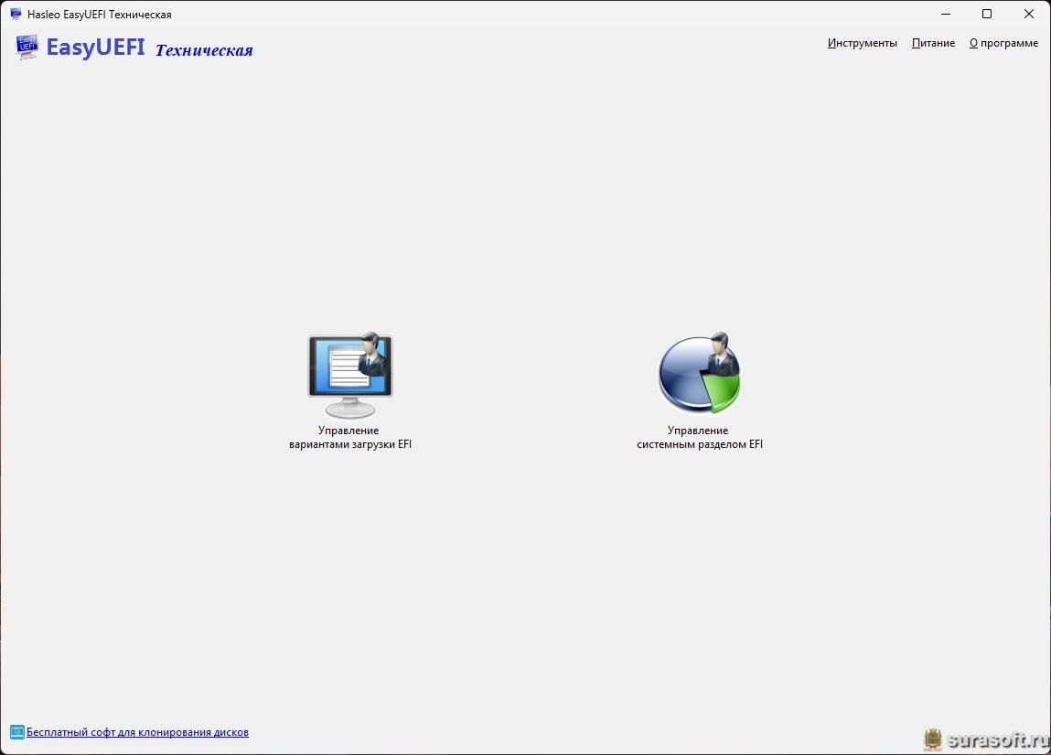The height and width of the screenshot is (755, 1051).
Task: Open the EFI system partition manager pie icon
Action: 699,374
